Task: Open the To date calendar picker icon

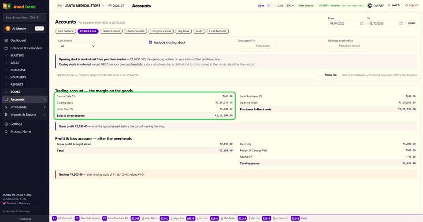Action: coord(401,23)
